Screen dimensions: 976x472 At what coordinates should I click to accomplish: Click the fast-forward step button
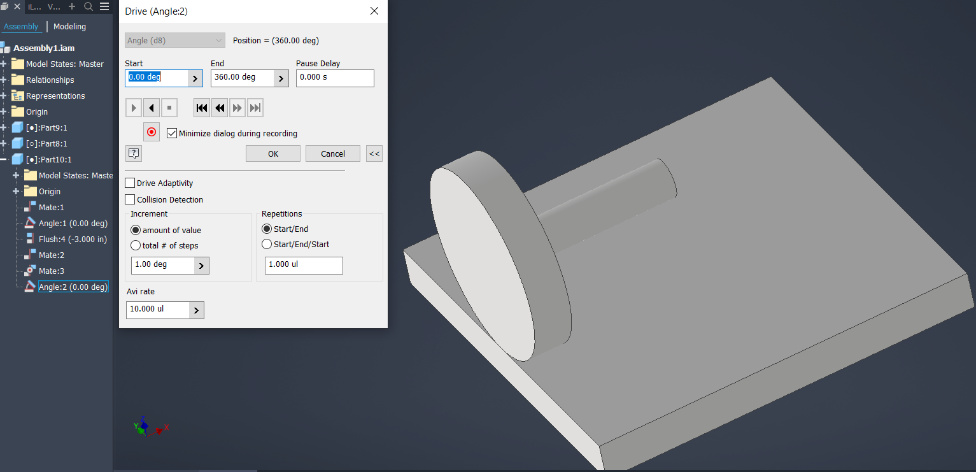tap(237, 107)
